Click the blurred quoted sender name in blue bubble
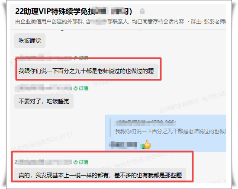Screen dimensions: 238x189 (145, 122)
